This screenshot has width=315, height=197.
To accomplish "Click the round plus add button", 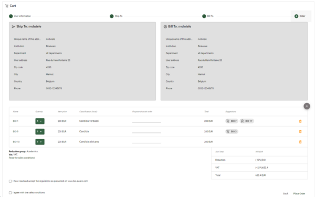I will pos(307,106).
